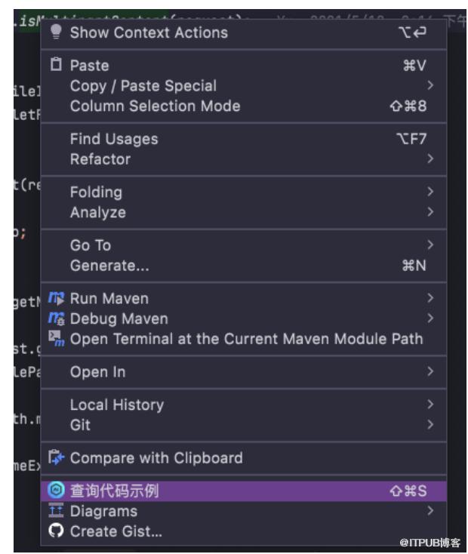Expand the Copy / Paste Special submenu arrow

430,86
